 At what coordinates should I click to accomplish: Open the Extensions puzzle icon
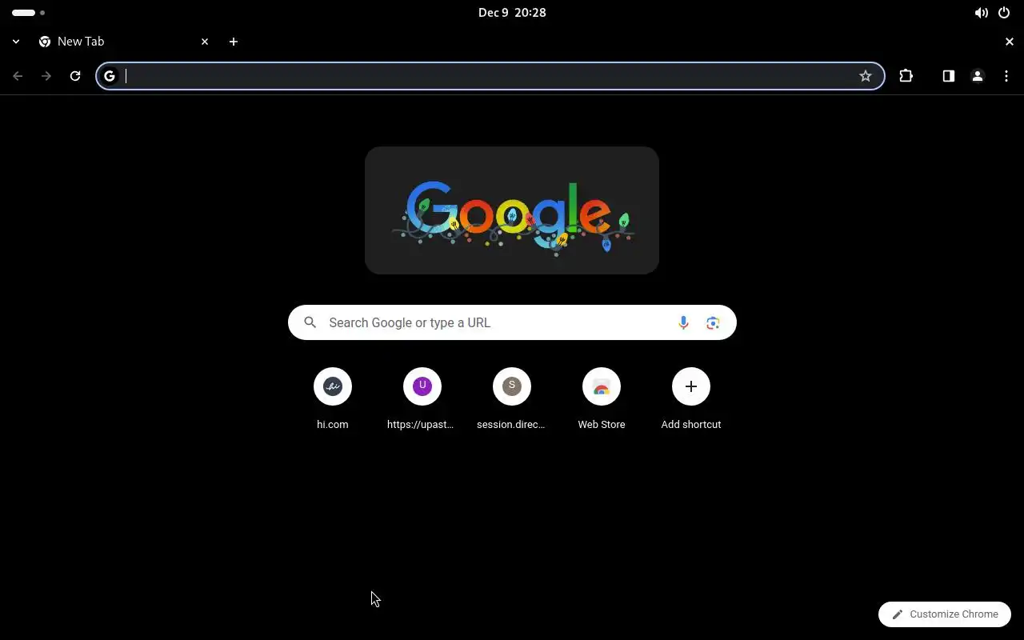(906, 76)
